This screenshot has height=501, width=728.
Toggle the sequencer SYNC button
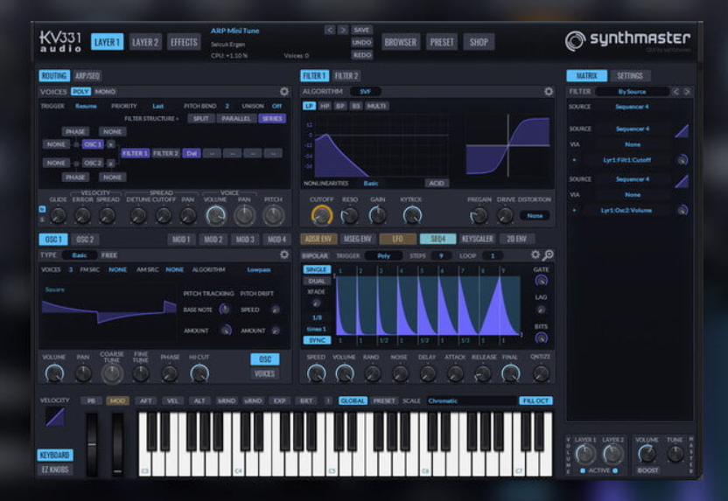pyautogui.click(x=317, y=340)
